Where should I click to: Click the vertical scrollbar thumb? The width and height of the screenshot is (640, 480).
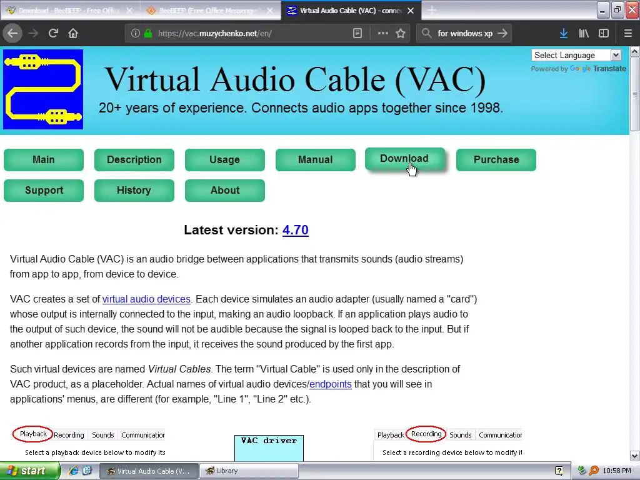[635, 94]
